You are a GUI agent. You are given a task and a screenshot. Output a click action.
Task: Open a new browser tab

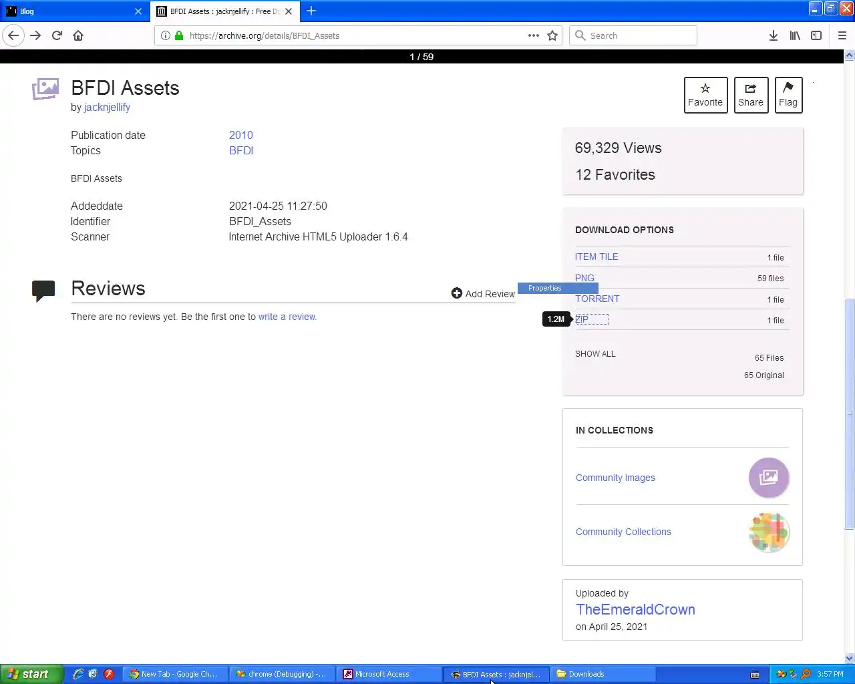(311, 11)
